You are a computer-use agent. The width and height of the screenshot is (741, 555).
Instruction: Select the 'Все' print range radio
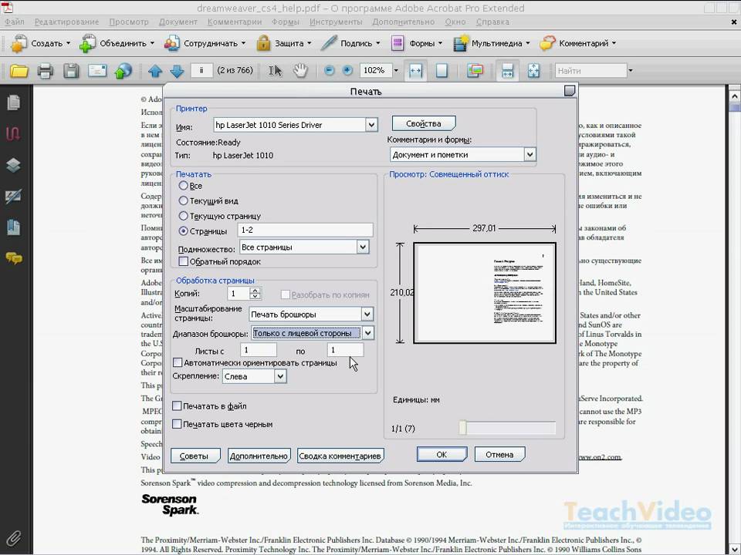pyautogui.click(x=184, y=186)
